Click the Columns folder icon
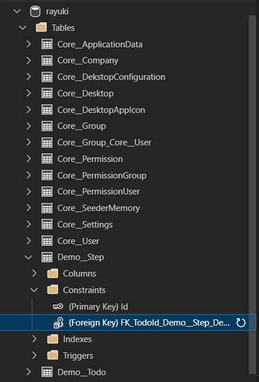This screenshot has width=259, height=382. pyautogui.click(x=52, y=274)
